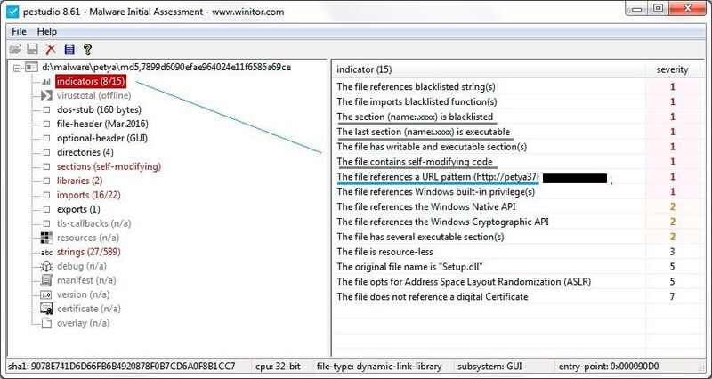Click the red X close-file toolbar icon

click(x=51, y=49)
